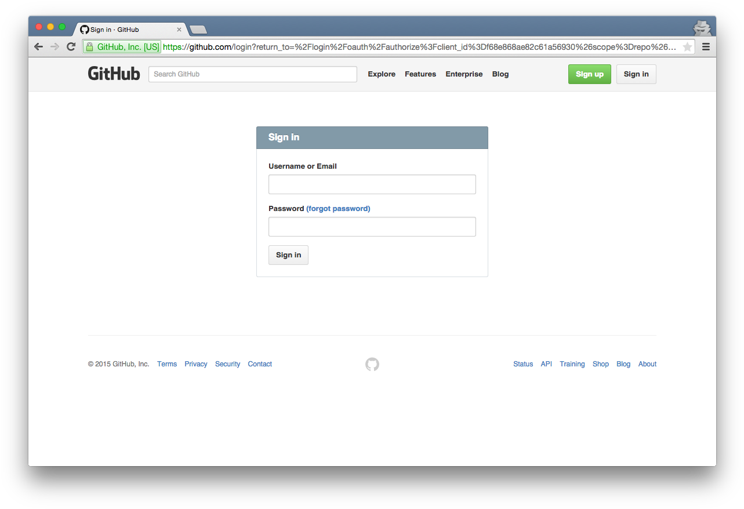Open the Enterprise navigation link
This screenshot has width=744, height=509.
[x=464, y=74]
